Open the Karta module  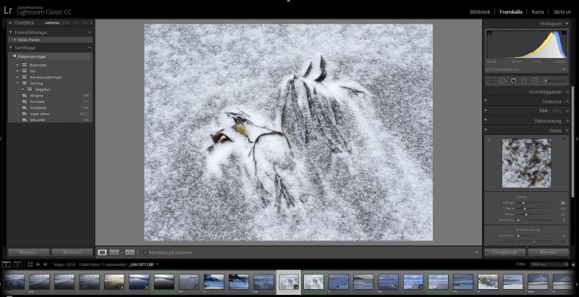538,12
